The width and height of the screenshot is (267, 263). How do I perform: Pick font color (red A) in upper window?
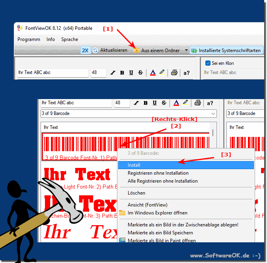(153, 73)
